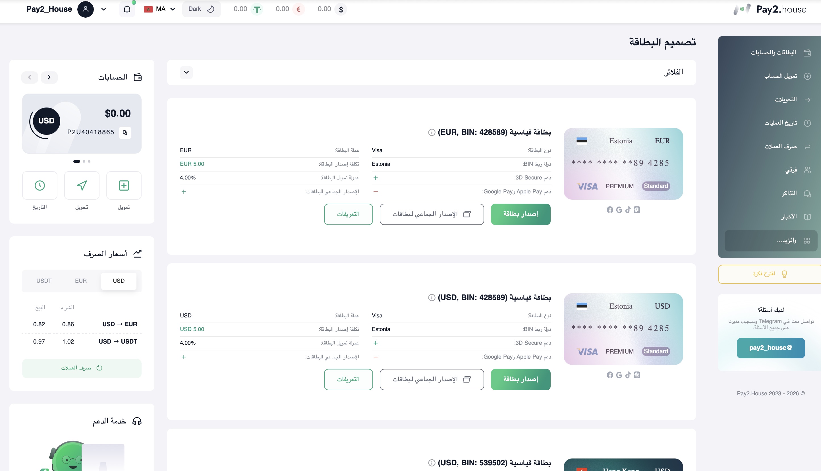Open Account Funding menu item

pos(771,76)
